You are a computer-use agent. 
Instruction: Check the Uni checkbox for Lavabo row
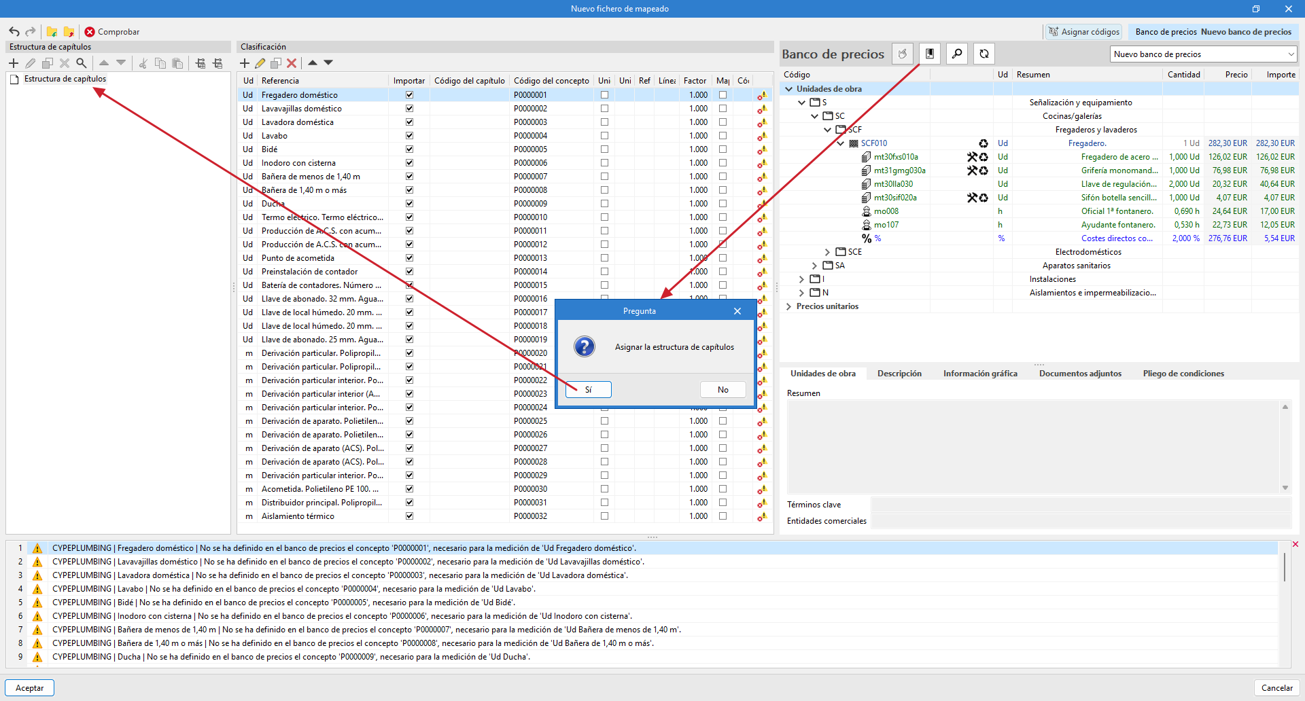[x=604, y=136]
